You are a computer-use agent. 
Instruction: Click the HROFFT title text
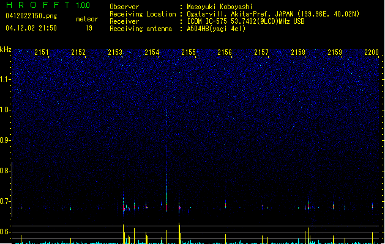point(38,5)
